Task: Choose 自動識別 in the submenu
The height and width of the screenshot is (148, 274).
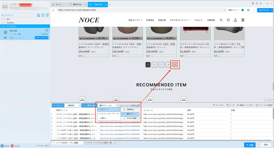Action: click(130, 109)
